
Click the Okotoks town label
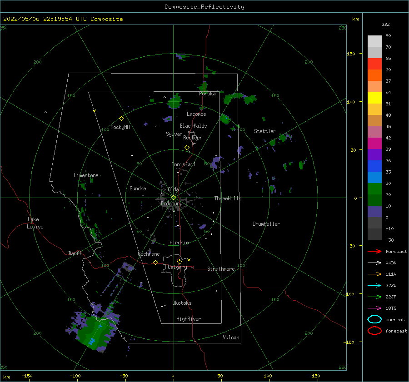point(182,303)
